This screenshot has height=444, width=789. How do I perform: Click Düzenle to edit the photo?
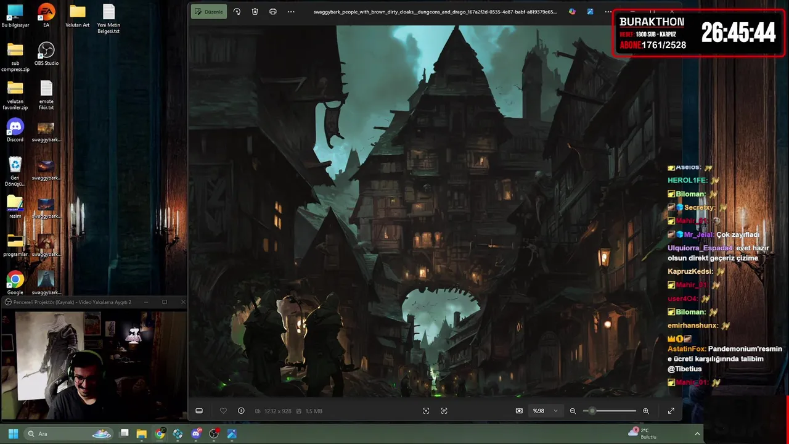pos(209,12)
